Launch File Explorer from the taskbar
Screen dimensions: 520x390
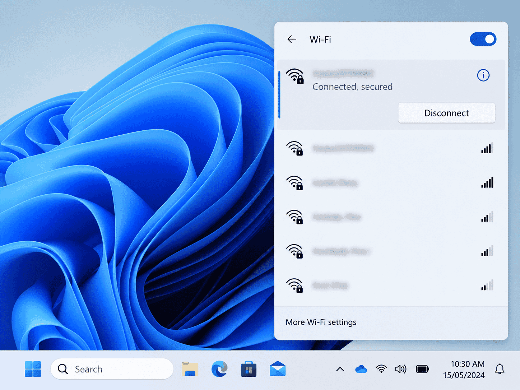[190, 369]
